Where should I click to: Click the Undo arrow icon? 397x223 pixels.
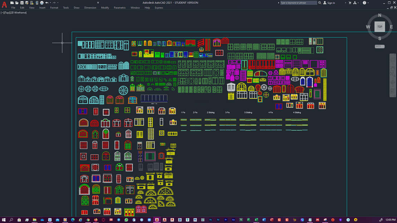click(47, 3)
